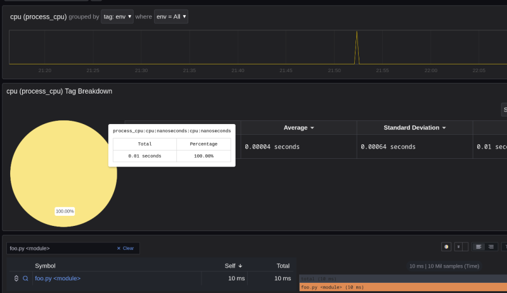Select the orange foo.py <module> flamegraph bar
Screen dimensions: 507x293
click(402, 287)
